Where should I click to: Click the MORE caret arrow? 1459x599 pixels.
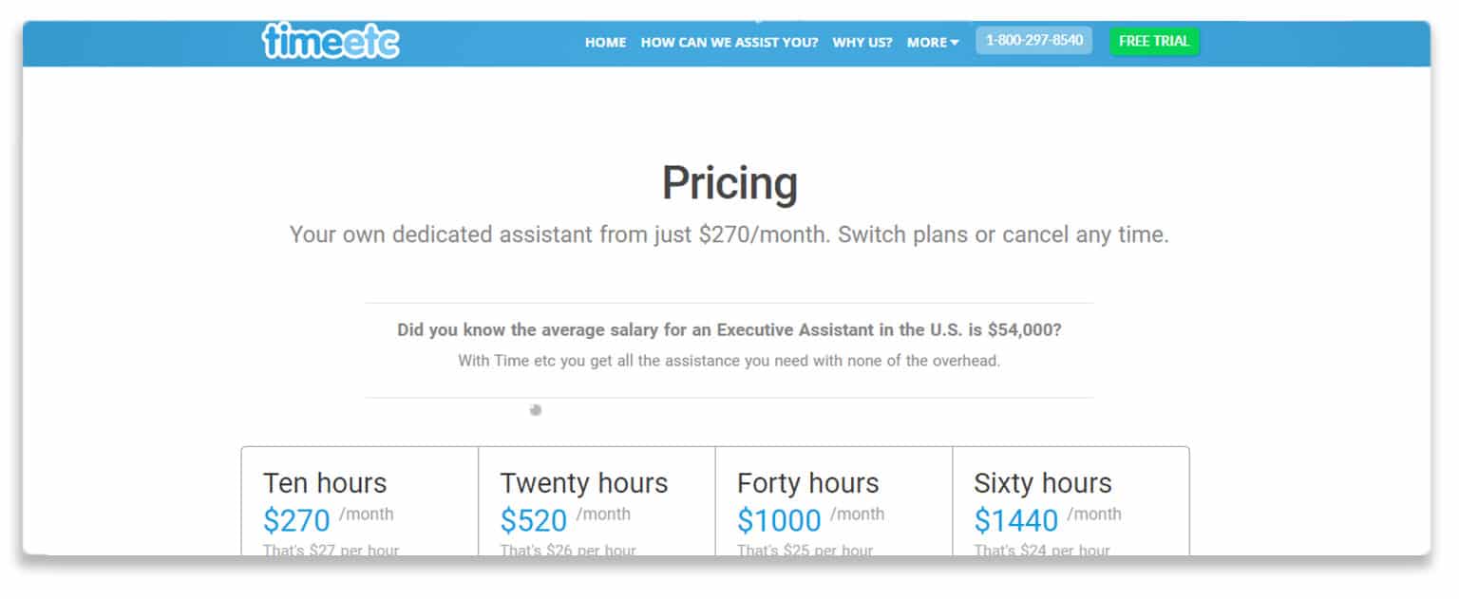[x=955, y=43]
